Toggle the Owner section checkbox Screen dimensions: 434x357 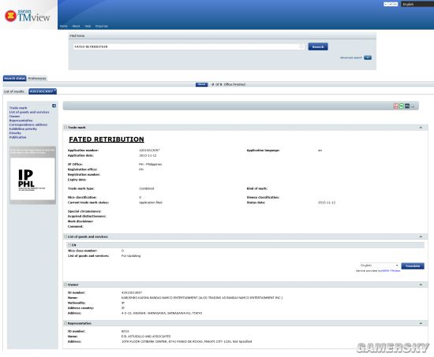coord(65,284)
